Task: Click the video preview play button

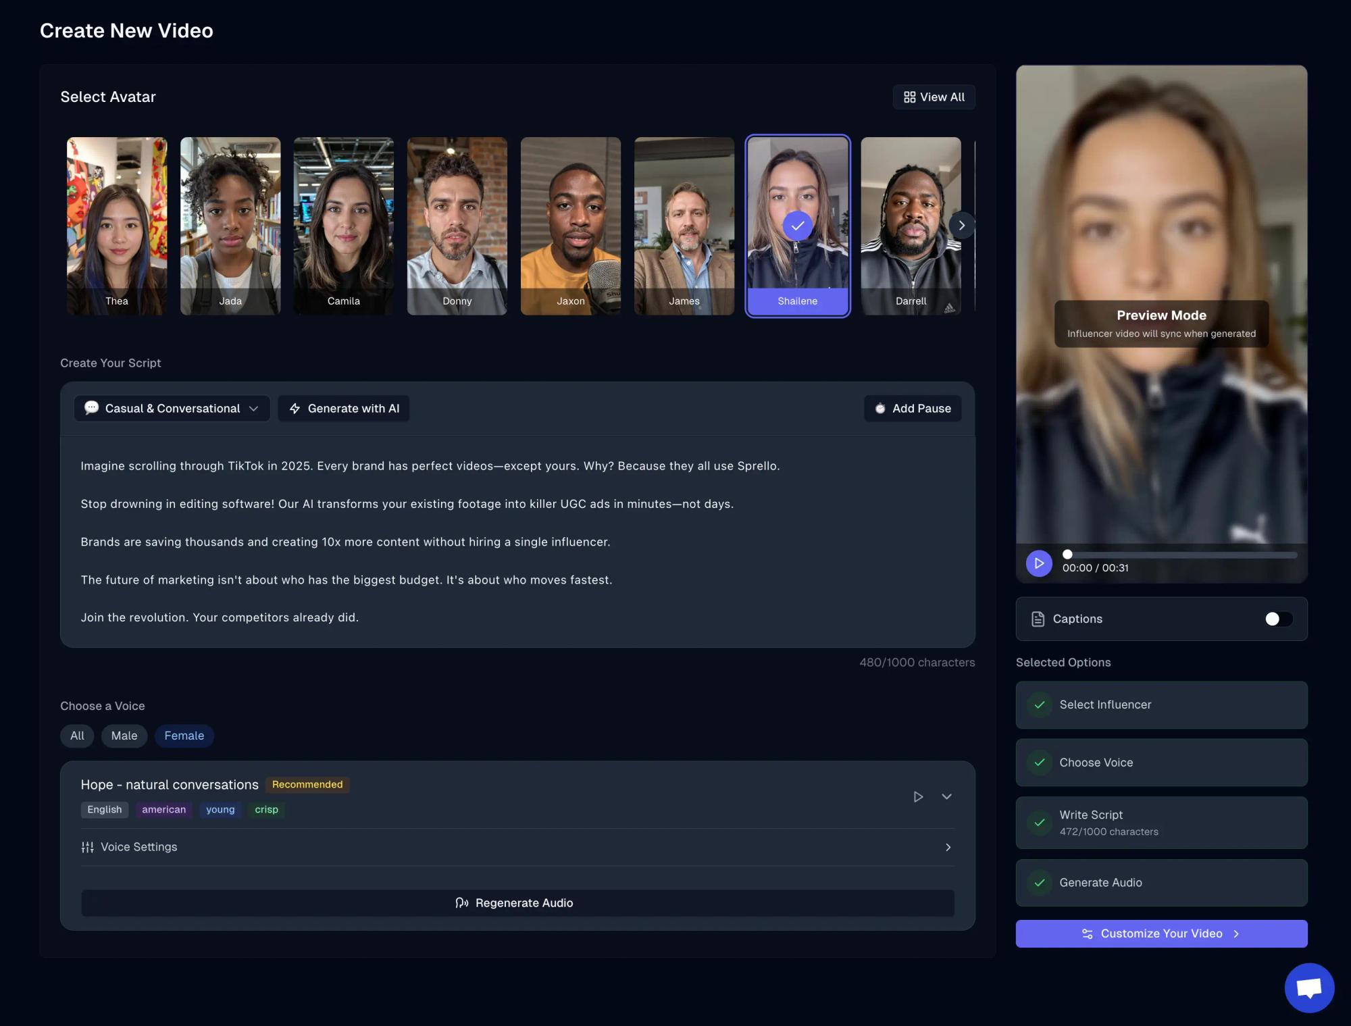Action: click(x=1039, y=563)
